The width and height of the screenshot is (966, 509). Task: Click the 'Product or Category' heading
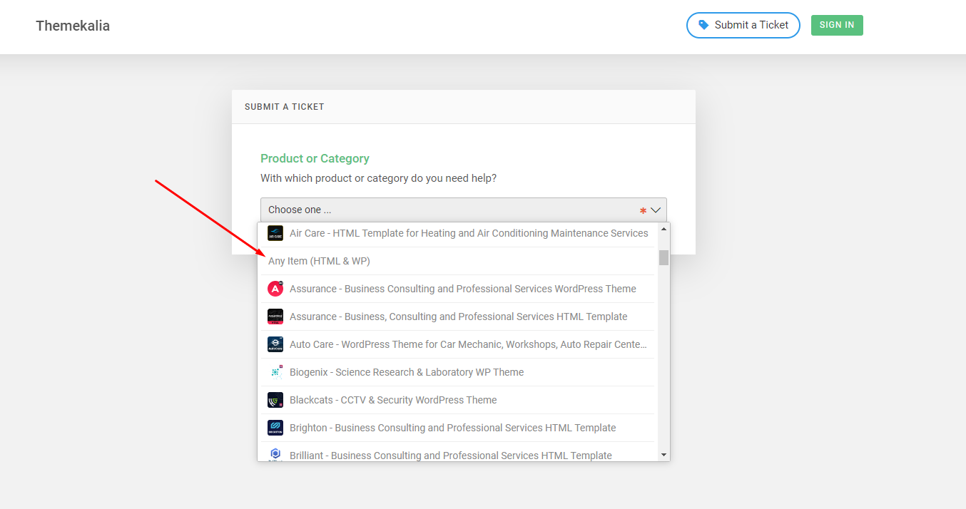click(x=315, y=158)
